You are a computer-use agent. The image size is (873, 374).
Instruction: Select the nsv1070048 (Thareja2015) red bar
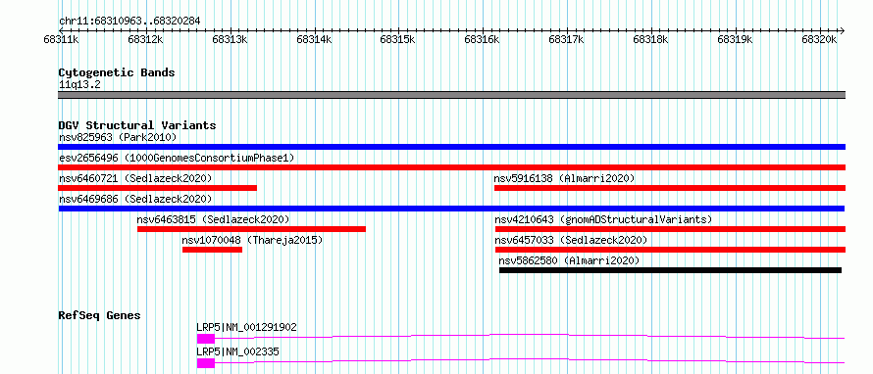pyautogui.click(x=212, y=250)
